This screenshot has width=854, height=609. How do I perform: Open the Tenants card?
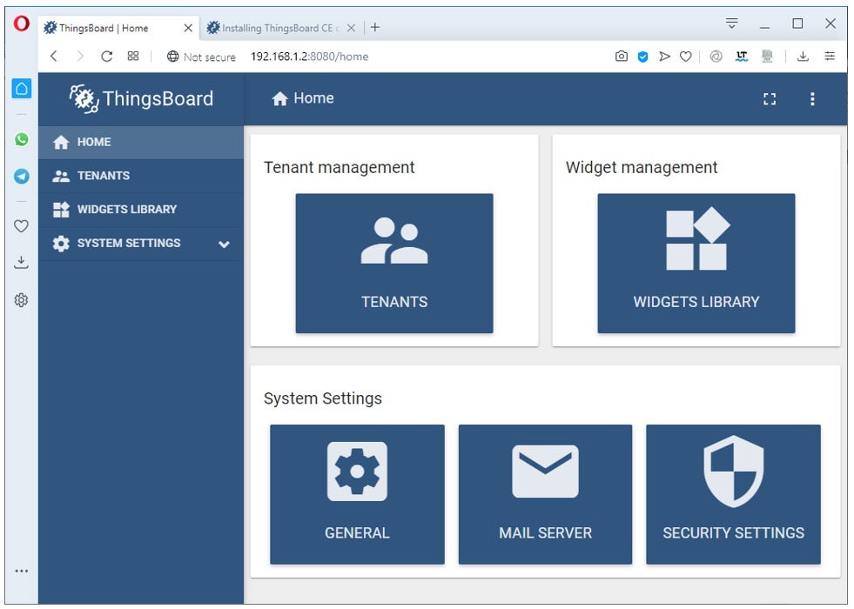coord(394,263)
